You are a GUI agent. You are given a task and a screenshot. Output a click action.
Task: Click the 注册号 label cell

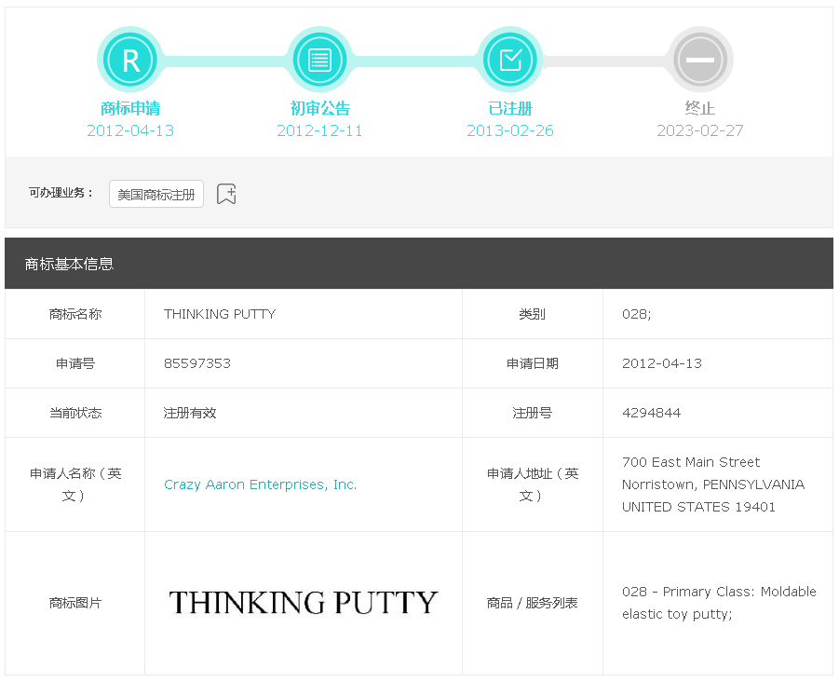533,413
